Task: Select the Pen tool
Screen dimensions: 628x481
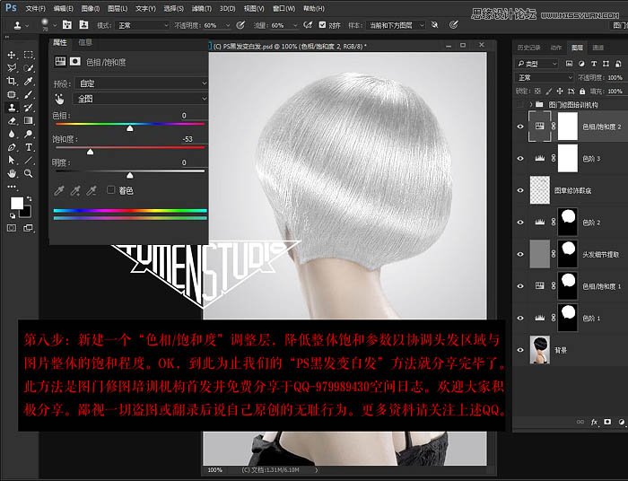Action: coord(12,147)
